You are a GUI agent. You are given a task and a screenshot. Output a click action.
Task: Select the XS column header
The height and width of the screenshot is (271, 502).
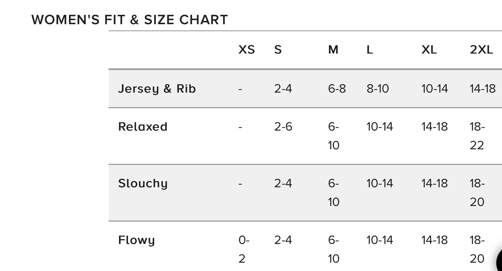(246, 50)
